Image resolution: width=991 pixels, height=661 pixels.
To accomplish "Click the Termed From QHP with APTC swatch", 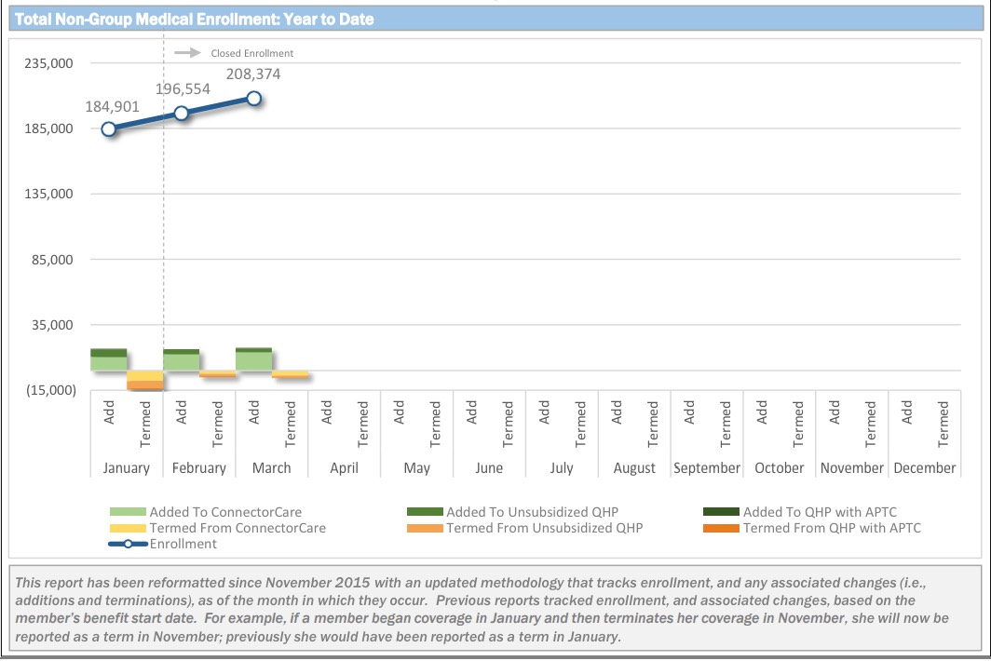I will (721, 528).
